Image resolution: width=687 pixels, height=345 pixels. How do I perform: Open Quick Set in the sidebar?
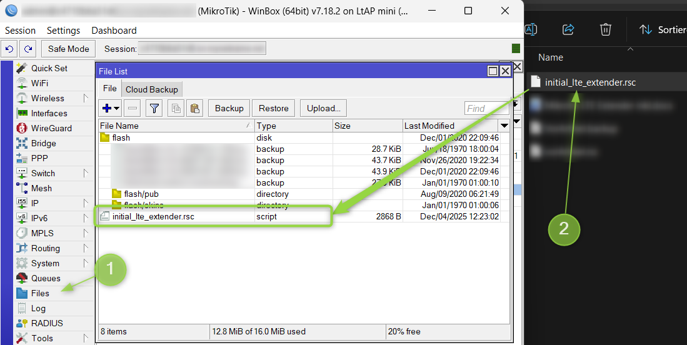[49, 68]
